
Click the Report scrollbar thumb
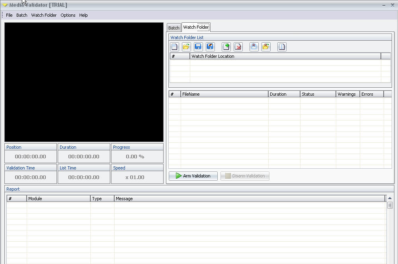click(x=390, y=205)
